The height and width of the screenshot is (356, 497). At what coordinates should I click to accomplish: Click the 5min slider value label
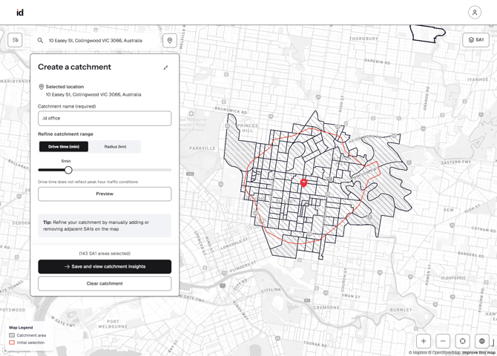(66, 161)
